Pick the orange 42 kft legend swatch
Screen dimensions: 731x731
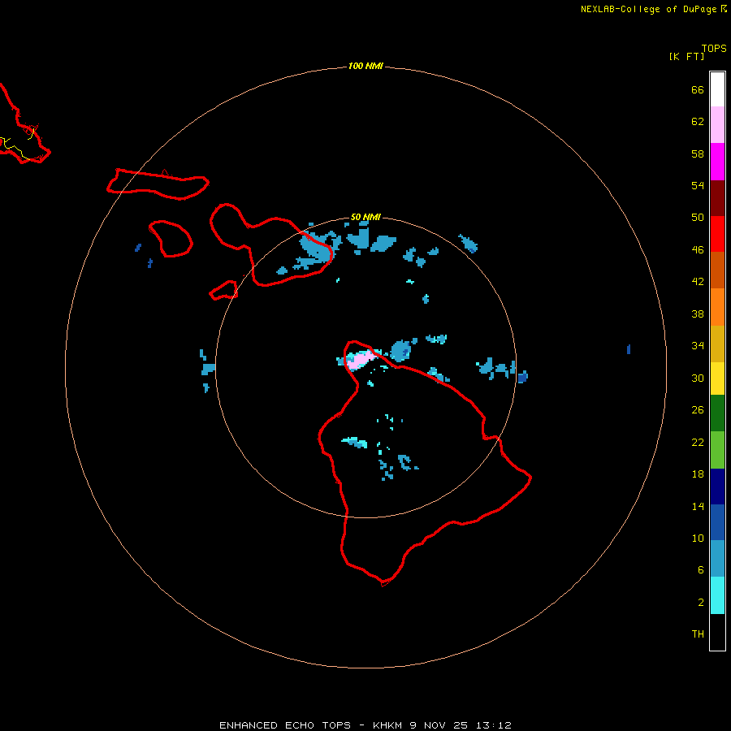(717, 307)
